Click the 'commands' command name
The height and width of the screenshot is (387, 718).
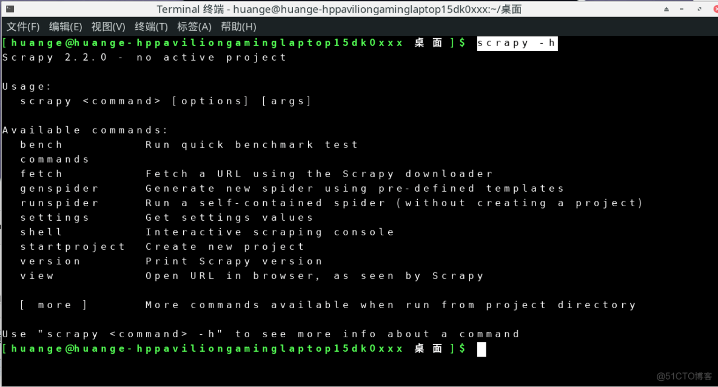click(55, 160)
